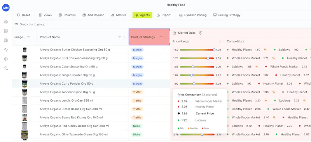Collapse the Market Data group chevron
Screen dimensions: 311x142
[201, 33]
